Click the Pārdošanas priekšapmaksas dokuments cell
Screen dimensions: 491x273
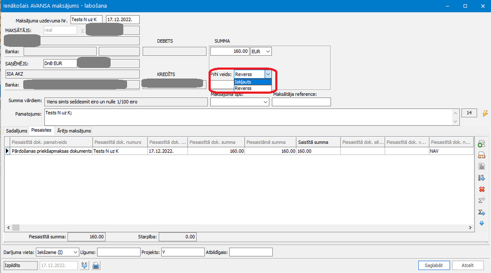(52, 151)
